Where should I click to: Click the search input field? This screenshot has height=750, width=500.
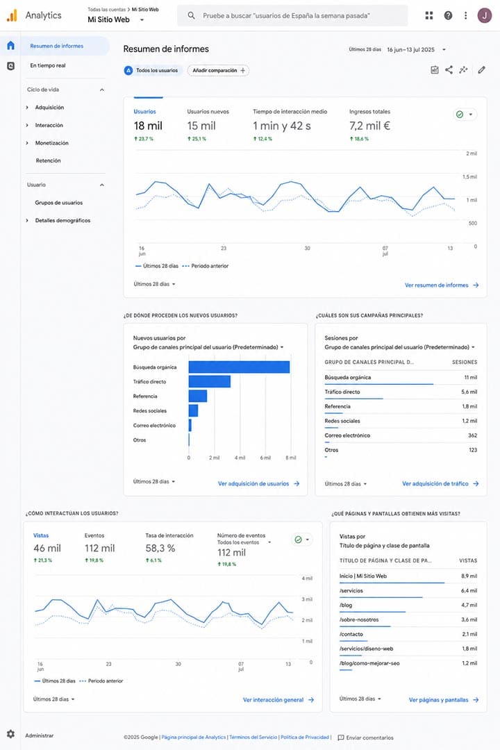pos(292,15)
